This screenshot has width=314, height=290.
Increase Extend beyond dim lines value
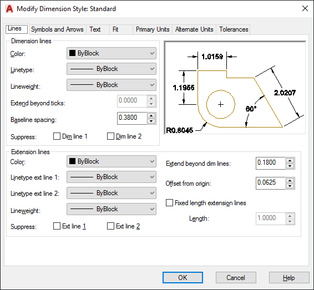[290, 160]
